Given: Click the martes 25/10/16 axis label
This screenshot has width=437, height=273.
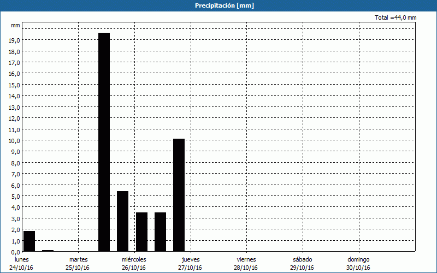Looking at the screenshot, I should tap(79, 263).
